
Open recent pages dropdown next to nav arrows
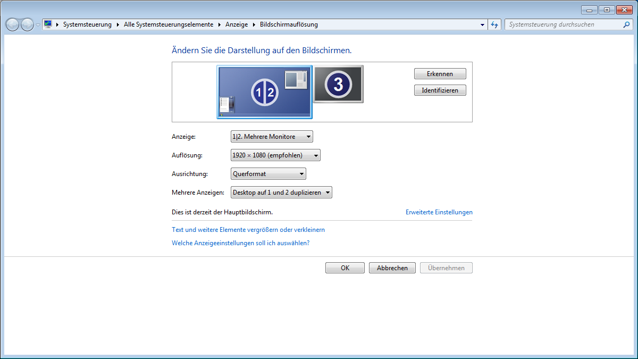pyautogui.click(x=38, y=25)
